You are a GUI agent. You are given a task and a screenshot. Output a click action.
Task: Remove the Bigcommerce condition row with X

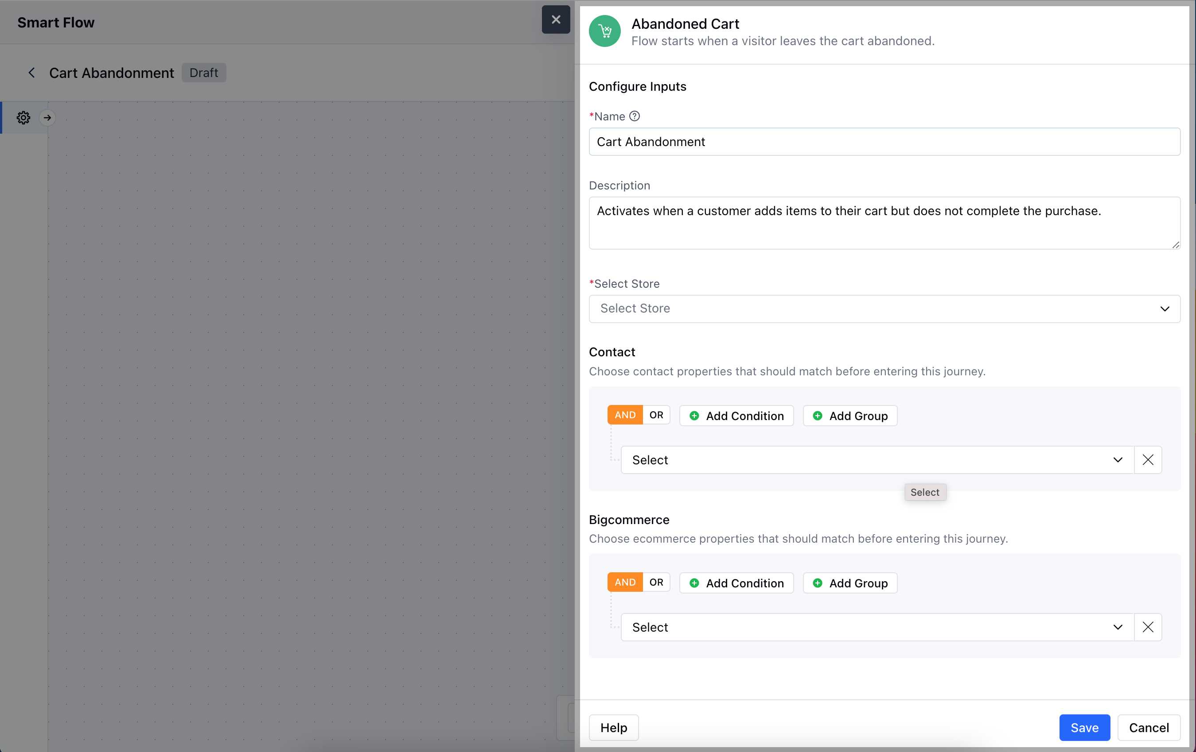pyautogui.click(x=1147, y=627)
